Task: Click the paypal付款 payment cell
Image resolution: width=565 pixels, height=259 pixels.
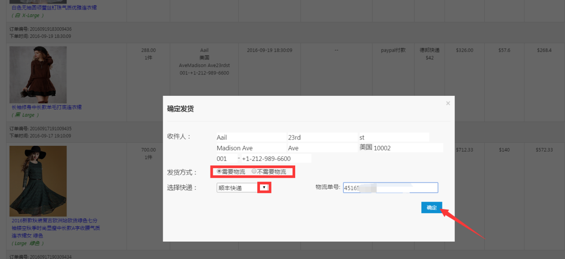Action: (393, 50)
